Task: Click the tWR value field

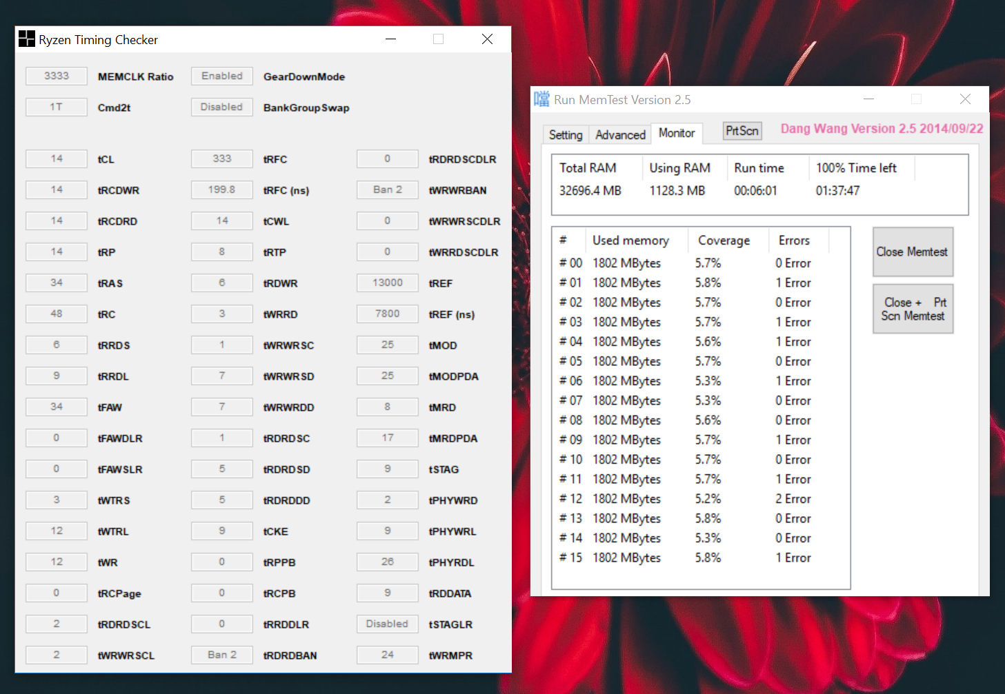Action: (57, 562)
